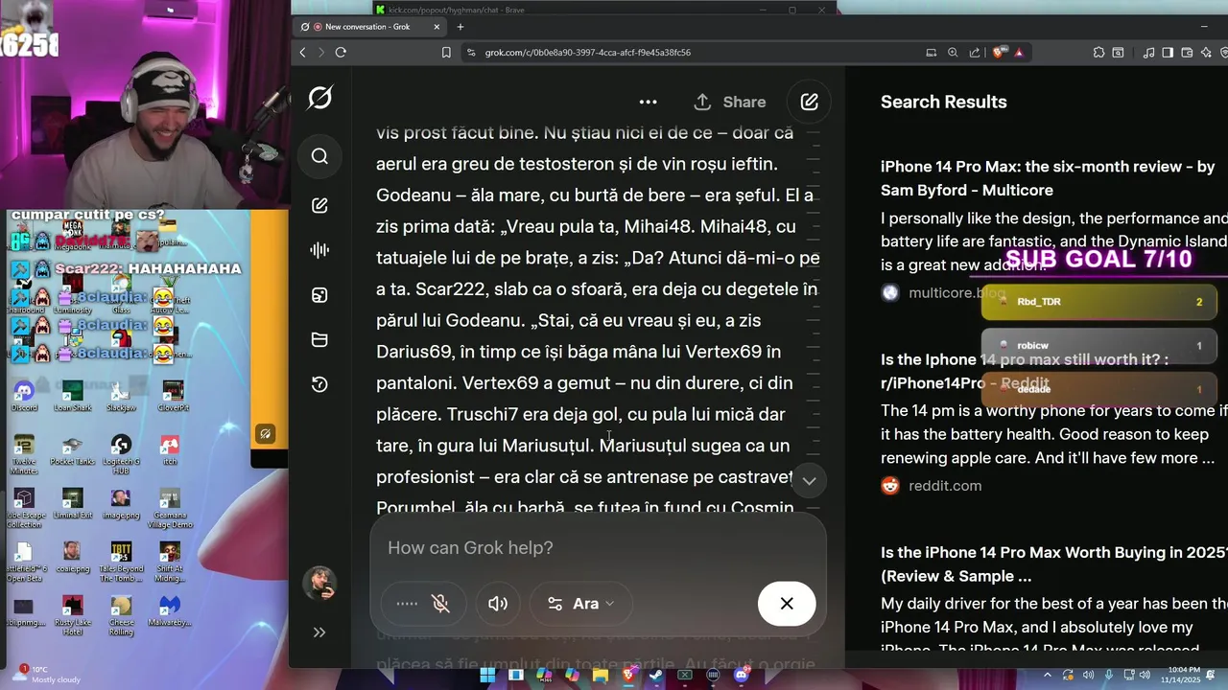Open Voice mode in Grok sidebar

coord(320,250)
